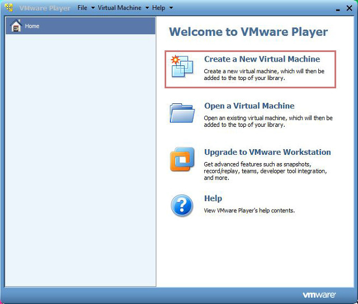Minimize the VMware Player window

[338, 9]
